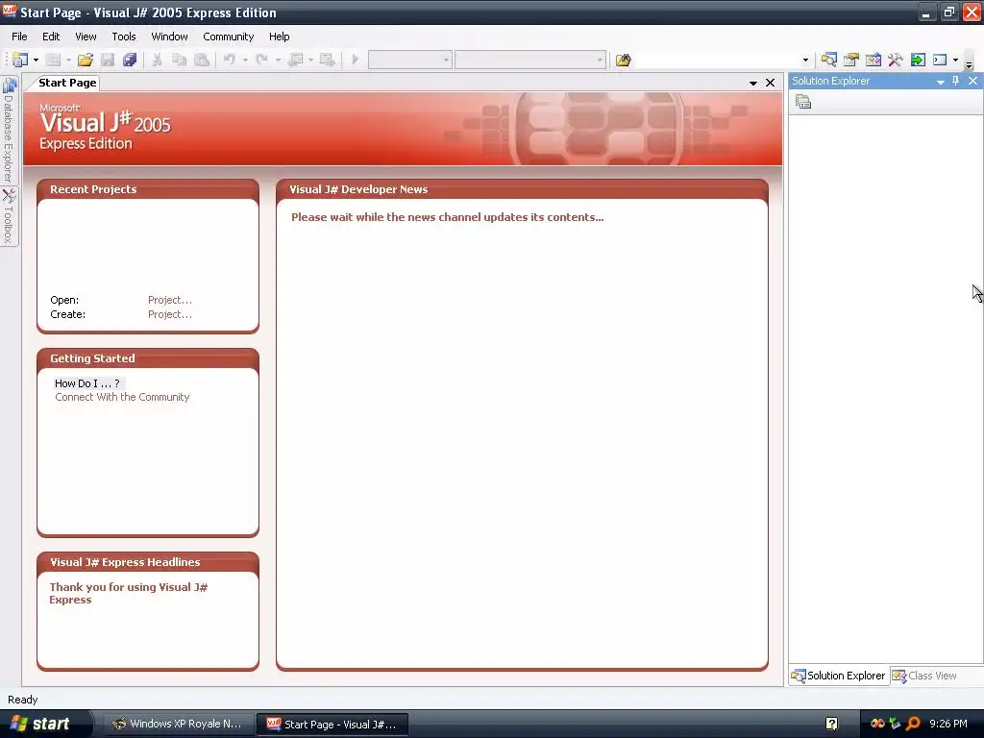Image resolution: width=984 pixels, height=738 pixels.
Task: Close the Start Page document tab
Action: pos(770,83)
